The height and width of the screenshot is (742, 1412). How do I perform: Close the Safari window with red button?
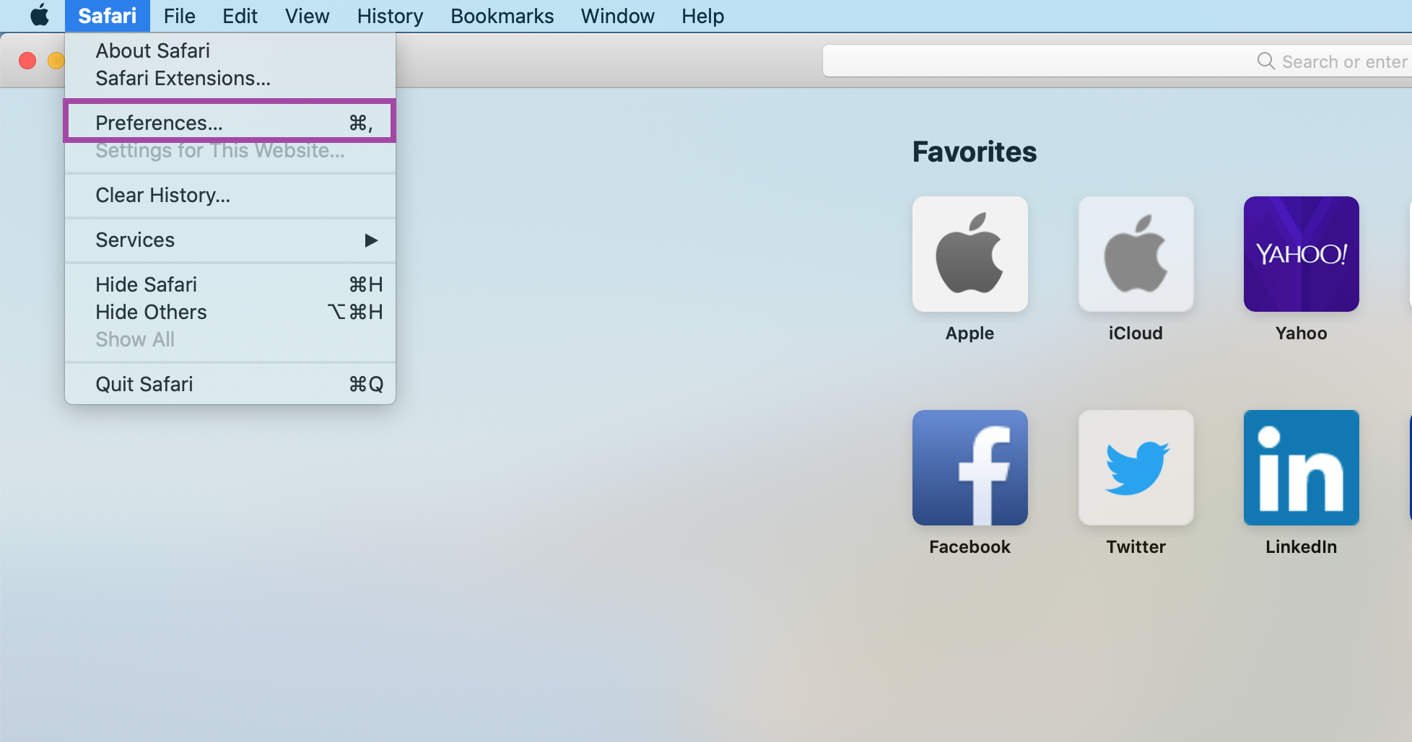pos(27,61)
